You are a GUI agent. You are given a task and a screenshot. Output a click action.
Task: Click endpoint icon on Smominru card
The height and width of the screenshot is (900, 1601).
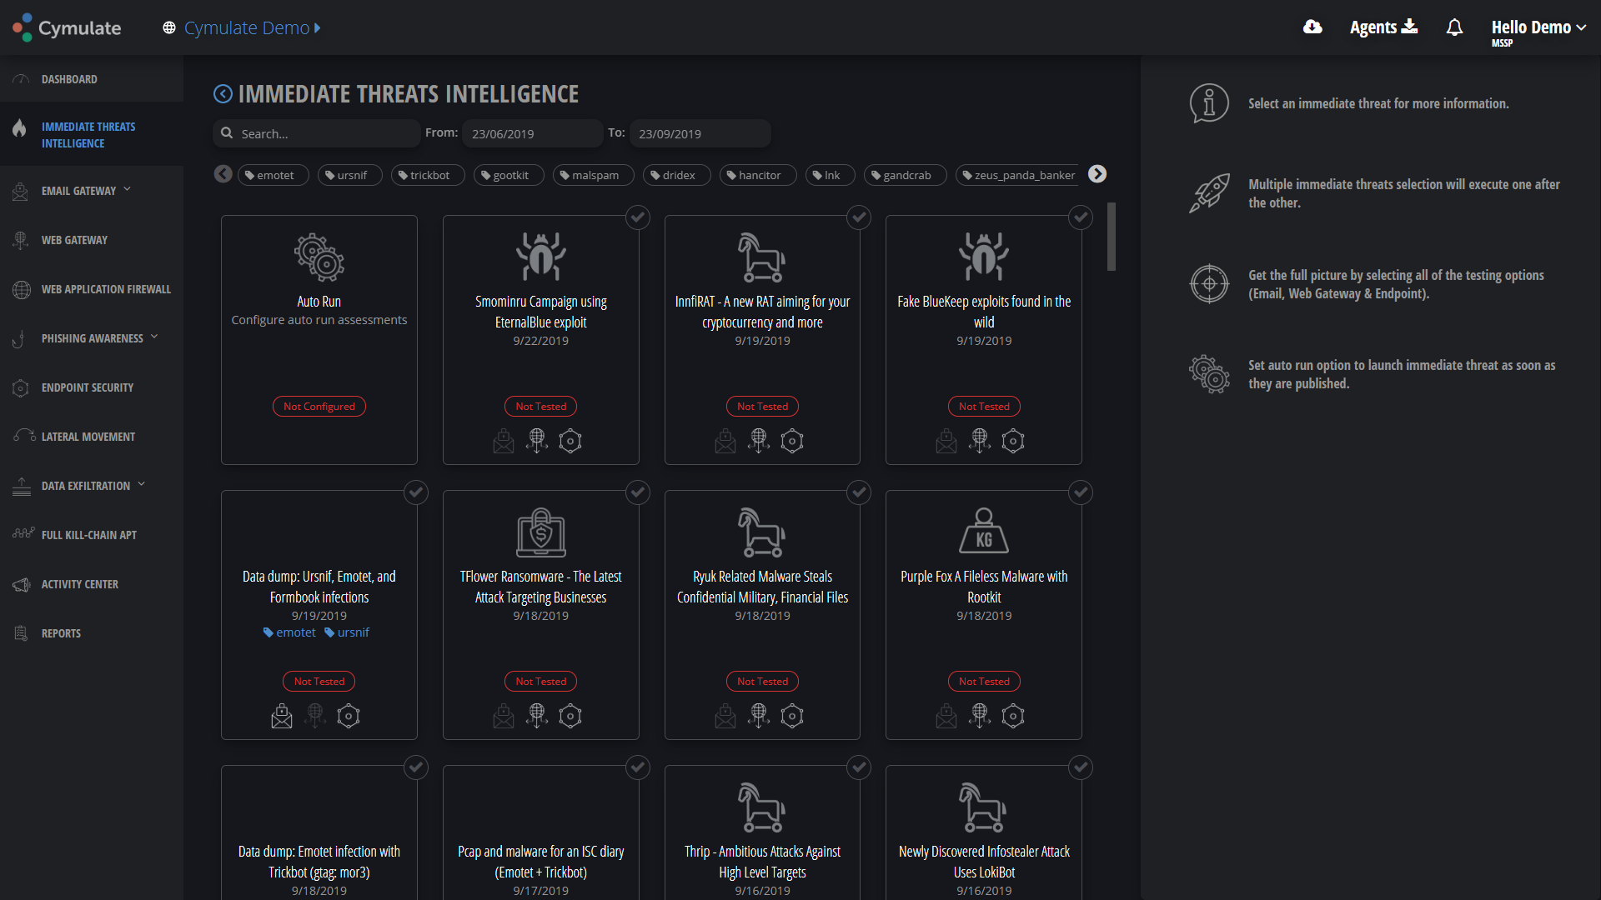point(570,441)
